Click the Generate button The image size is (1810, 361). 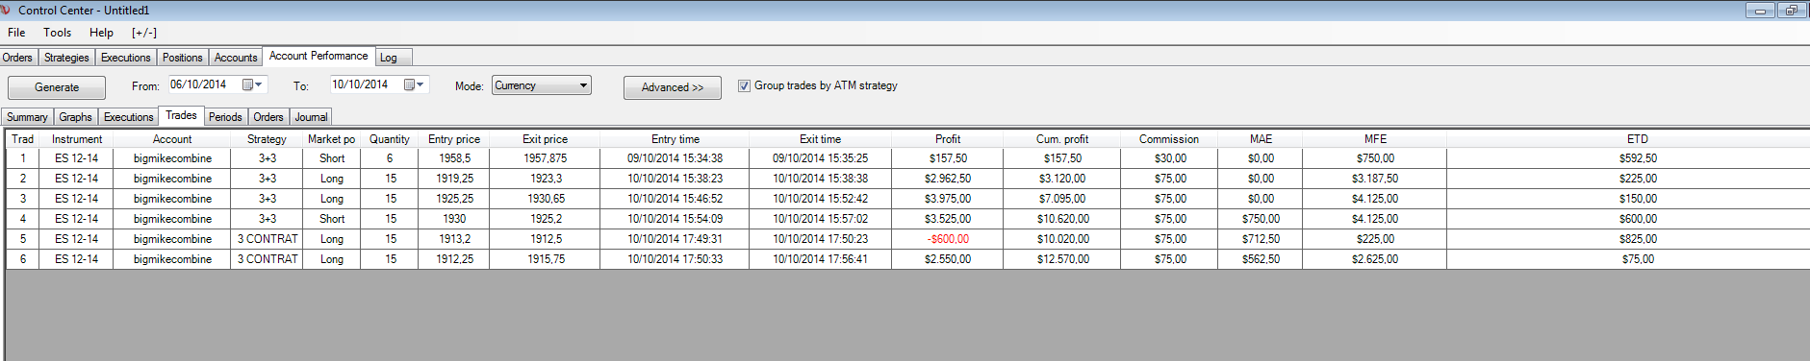point(57,87)
